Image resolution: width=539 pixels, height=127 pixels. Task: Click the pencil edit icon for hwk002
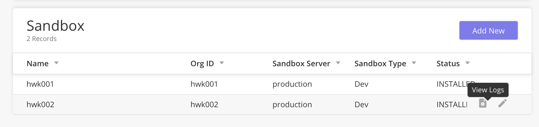click(503, 103)
